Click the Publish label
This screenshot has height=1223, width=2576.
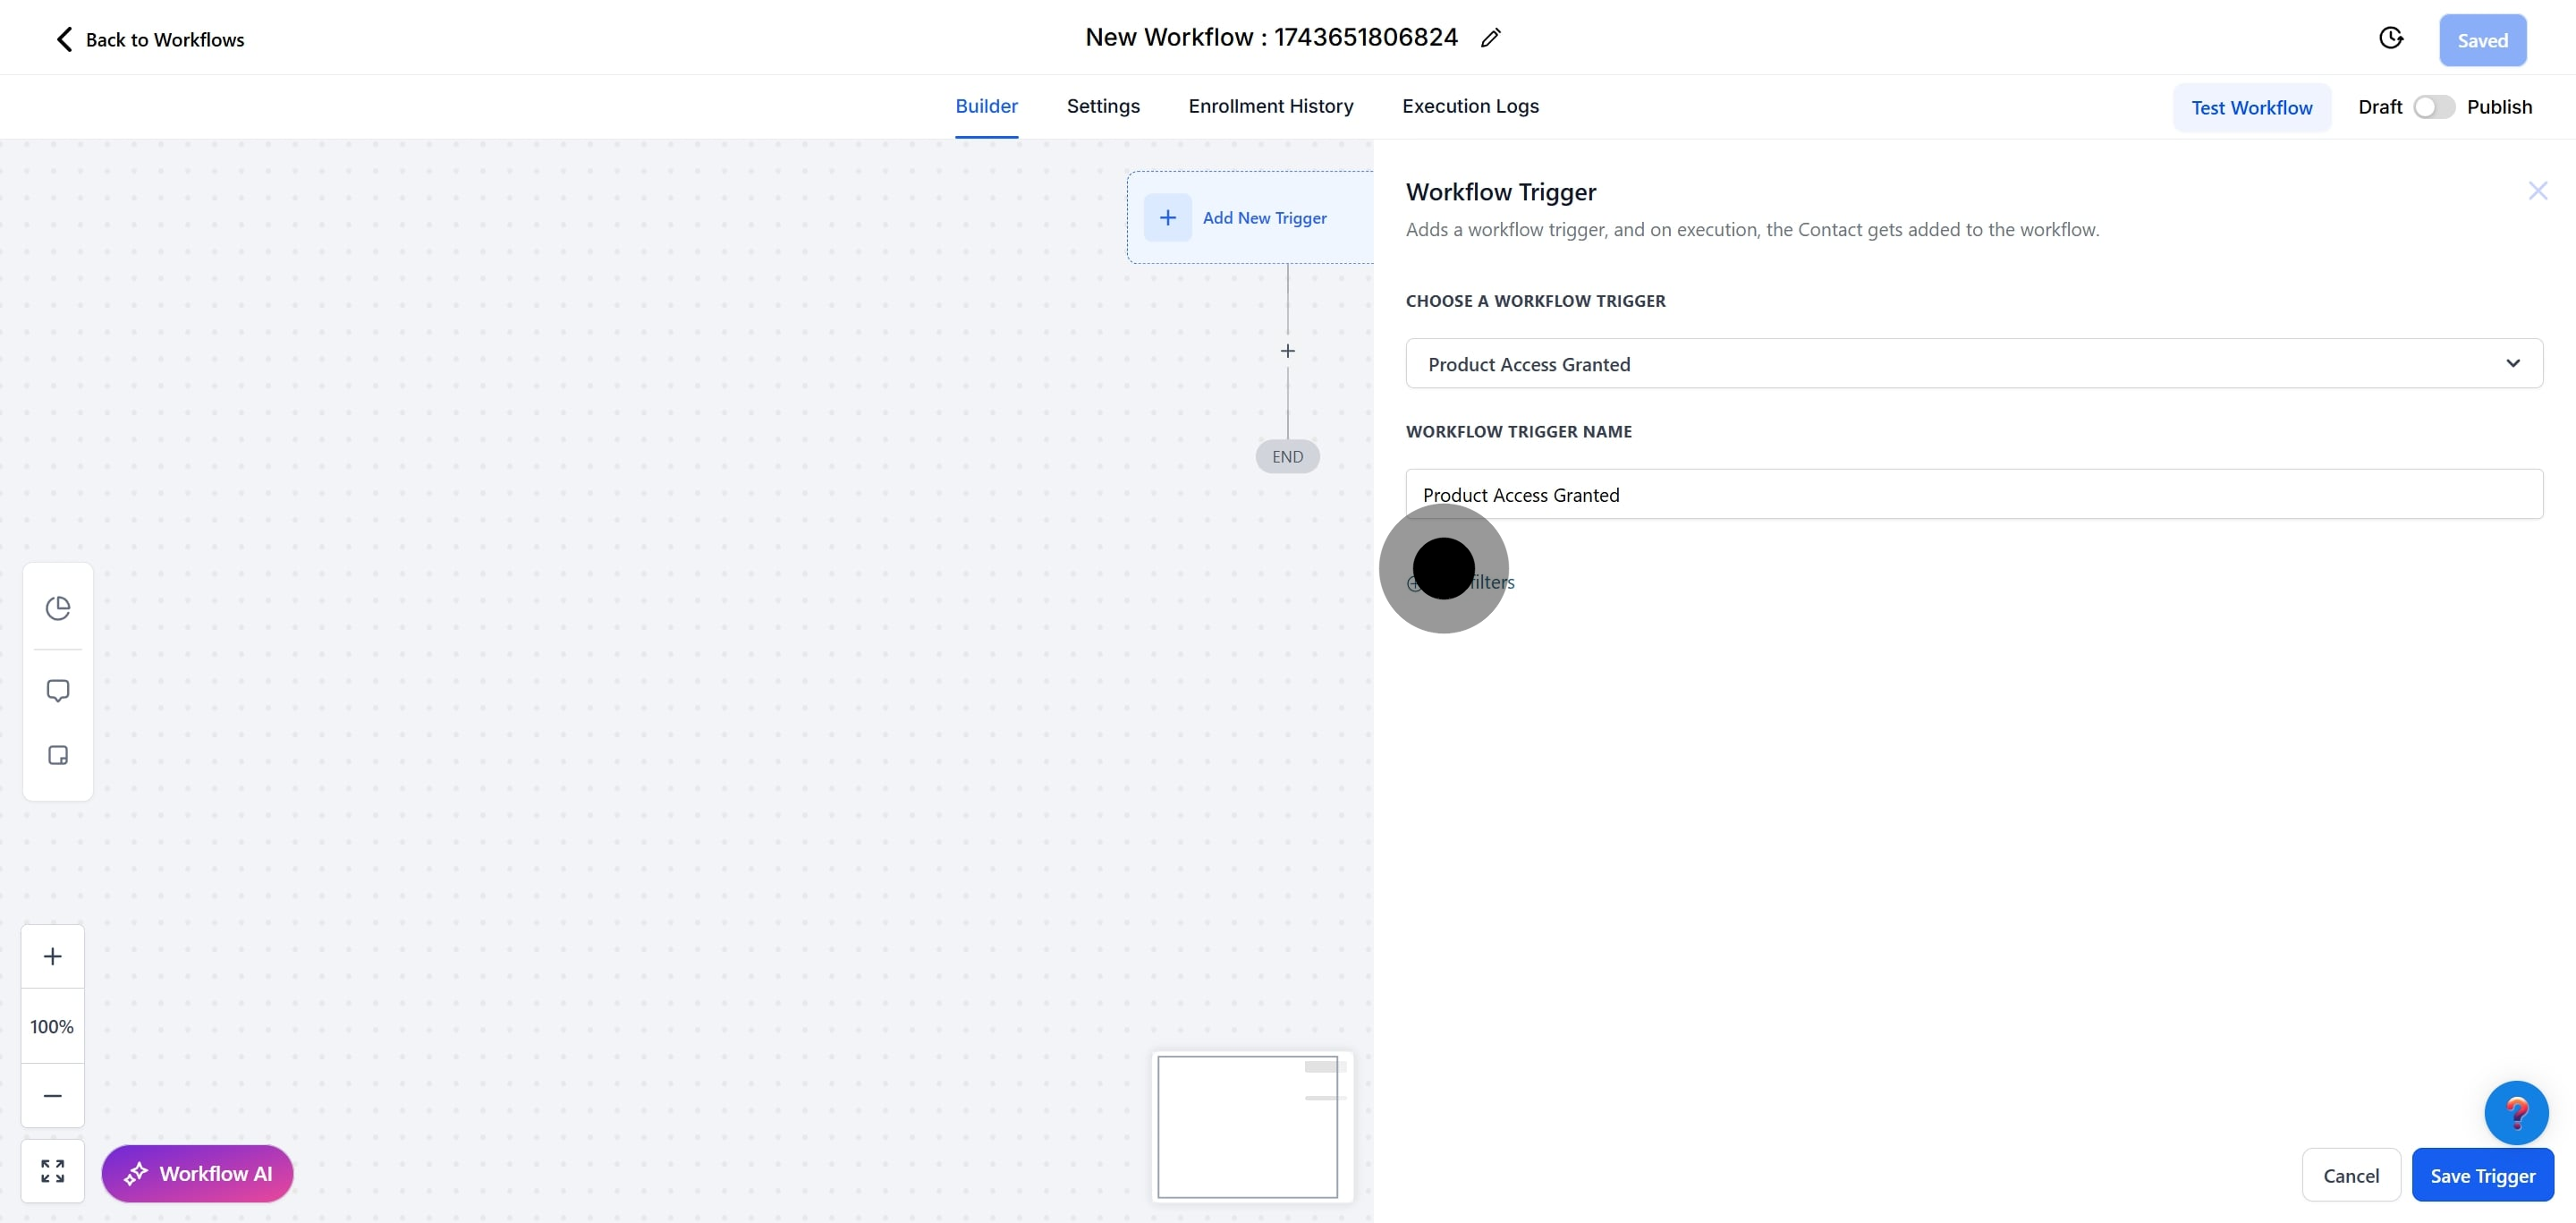[2498, 107]
